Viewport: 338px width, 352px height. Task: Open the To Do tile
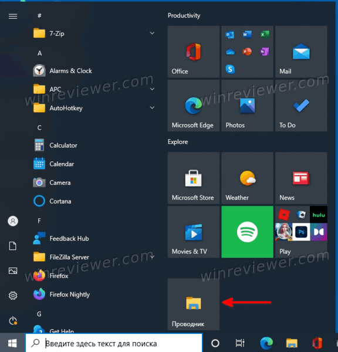tap(301, 106)
